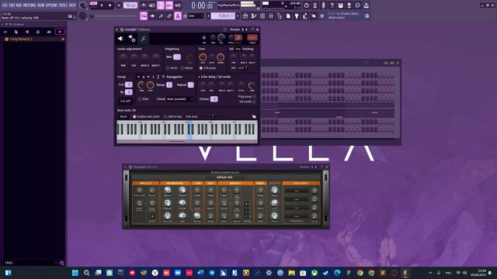Toggle the link chain icon in toolbar
Image resolution: width=497 pixels, height=279 pixels.
point(169,15)
